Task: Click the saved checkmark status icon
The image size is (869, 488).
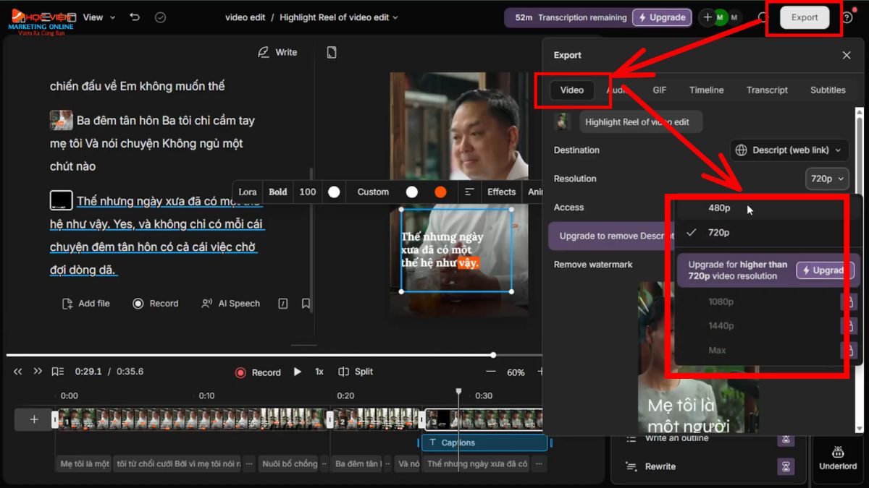Action: point(161,17)
